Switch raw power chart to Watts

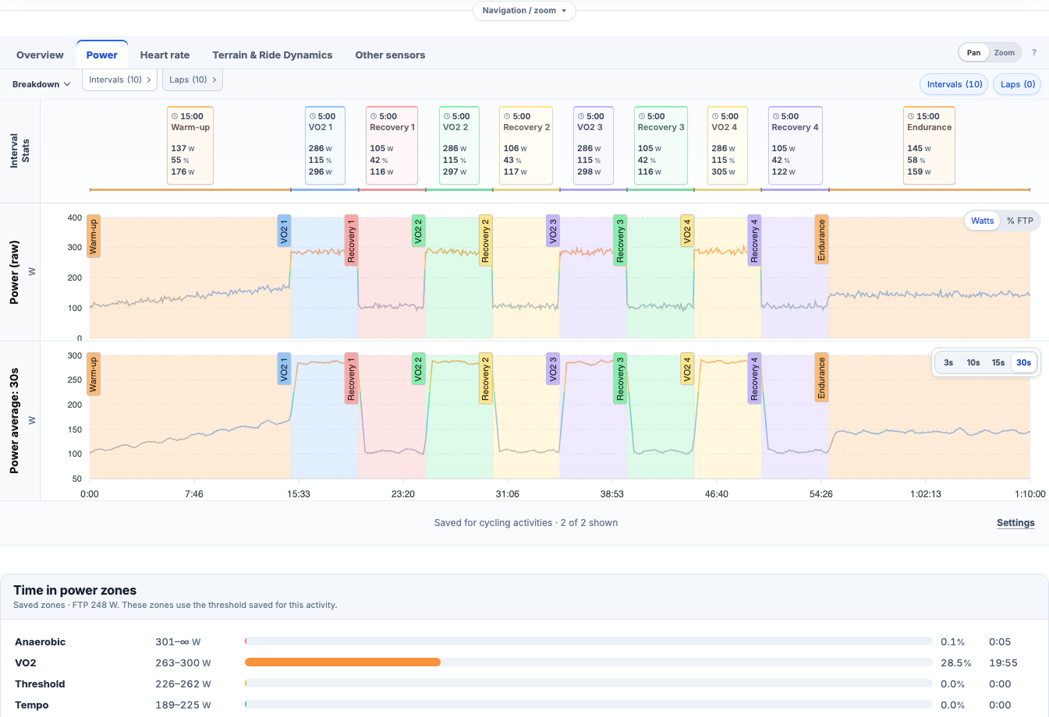pos(982,221)
